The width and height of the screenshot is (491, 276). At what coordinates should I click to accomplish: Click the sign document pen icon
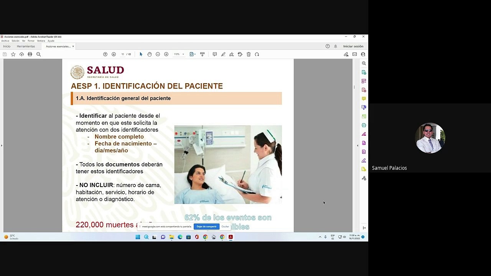pos(231,54)
